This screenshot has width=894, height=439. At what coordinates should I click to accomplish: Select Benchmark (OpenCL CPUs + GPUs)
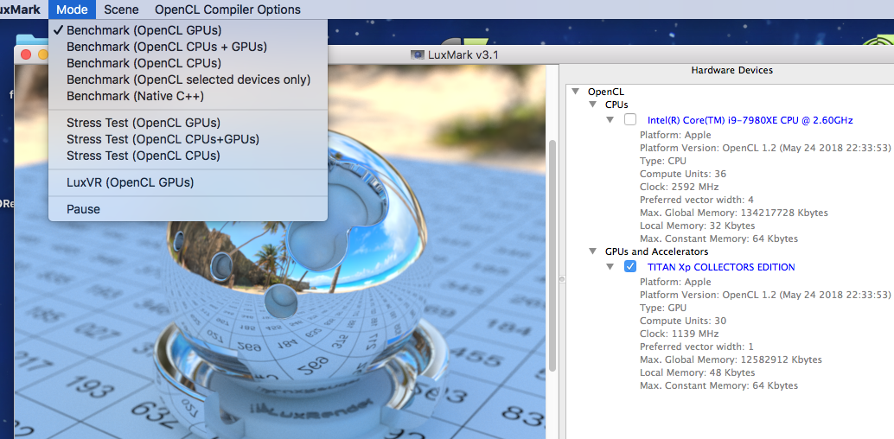tap(188, 47)
